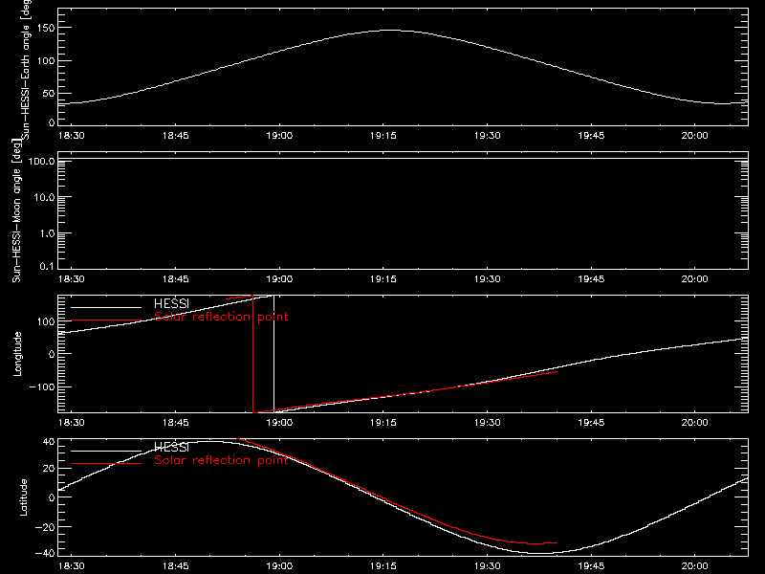Click the '100' tick label of Longitude plot
Screen dimensions: 765x574
[x=47, y=321]
